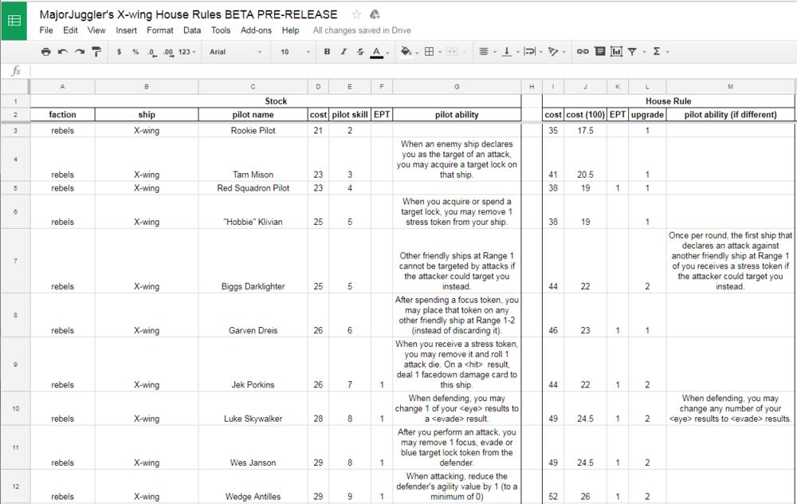Click into the formula bar input
This screenshot has width=797, height=504.
coord(398,71)
